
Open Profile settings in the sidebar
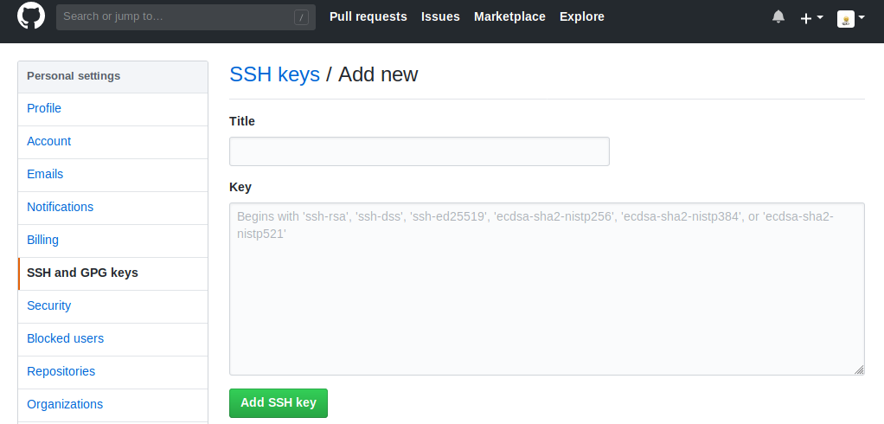[44, 109]
